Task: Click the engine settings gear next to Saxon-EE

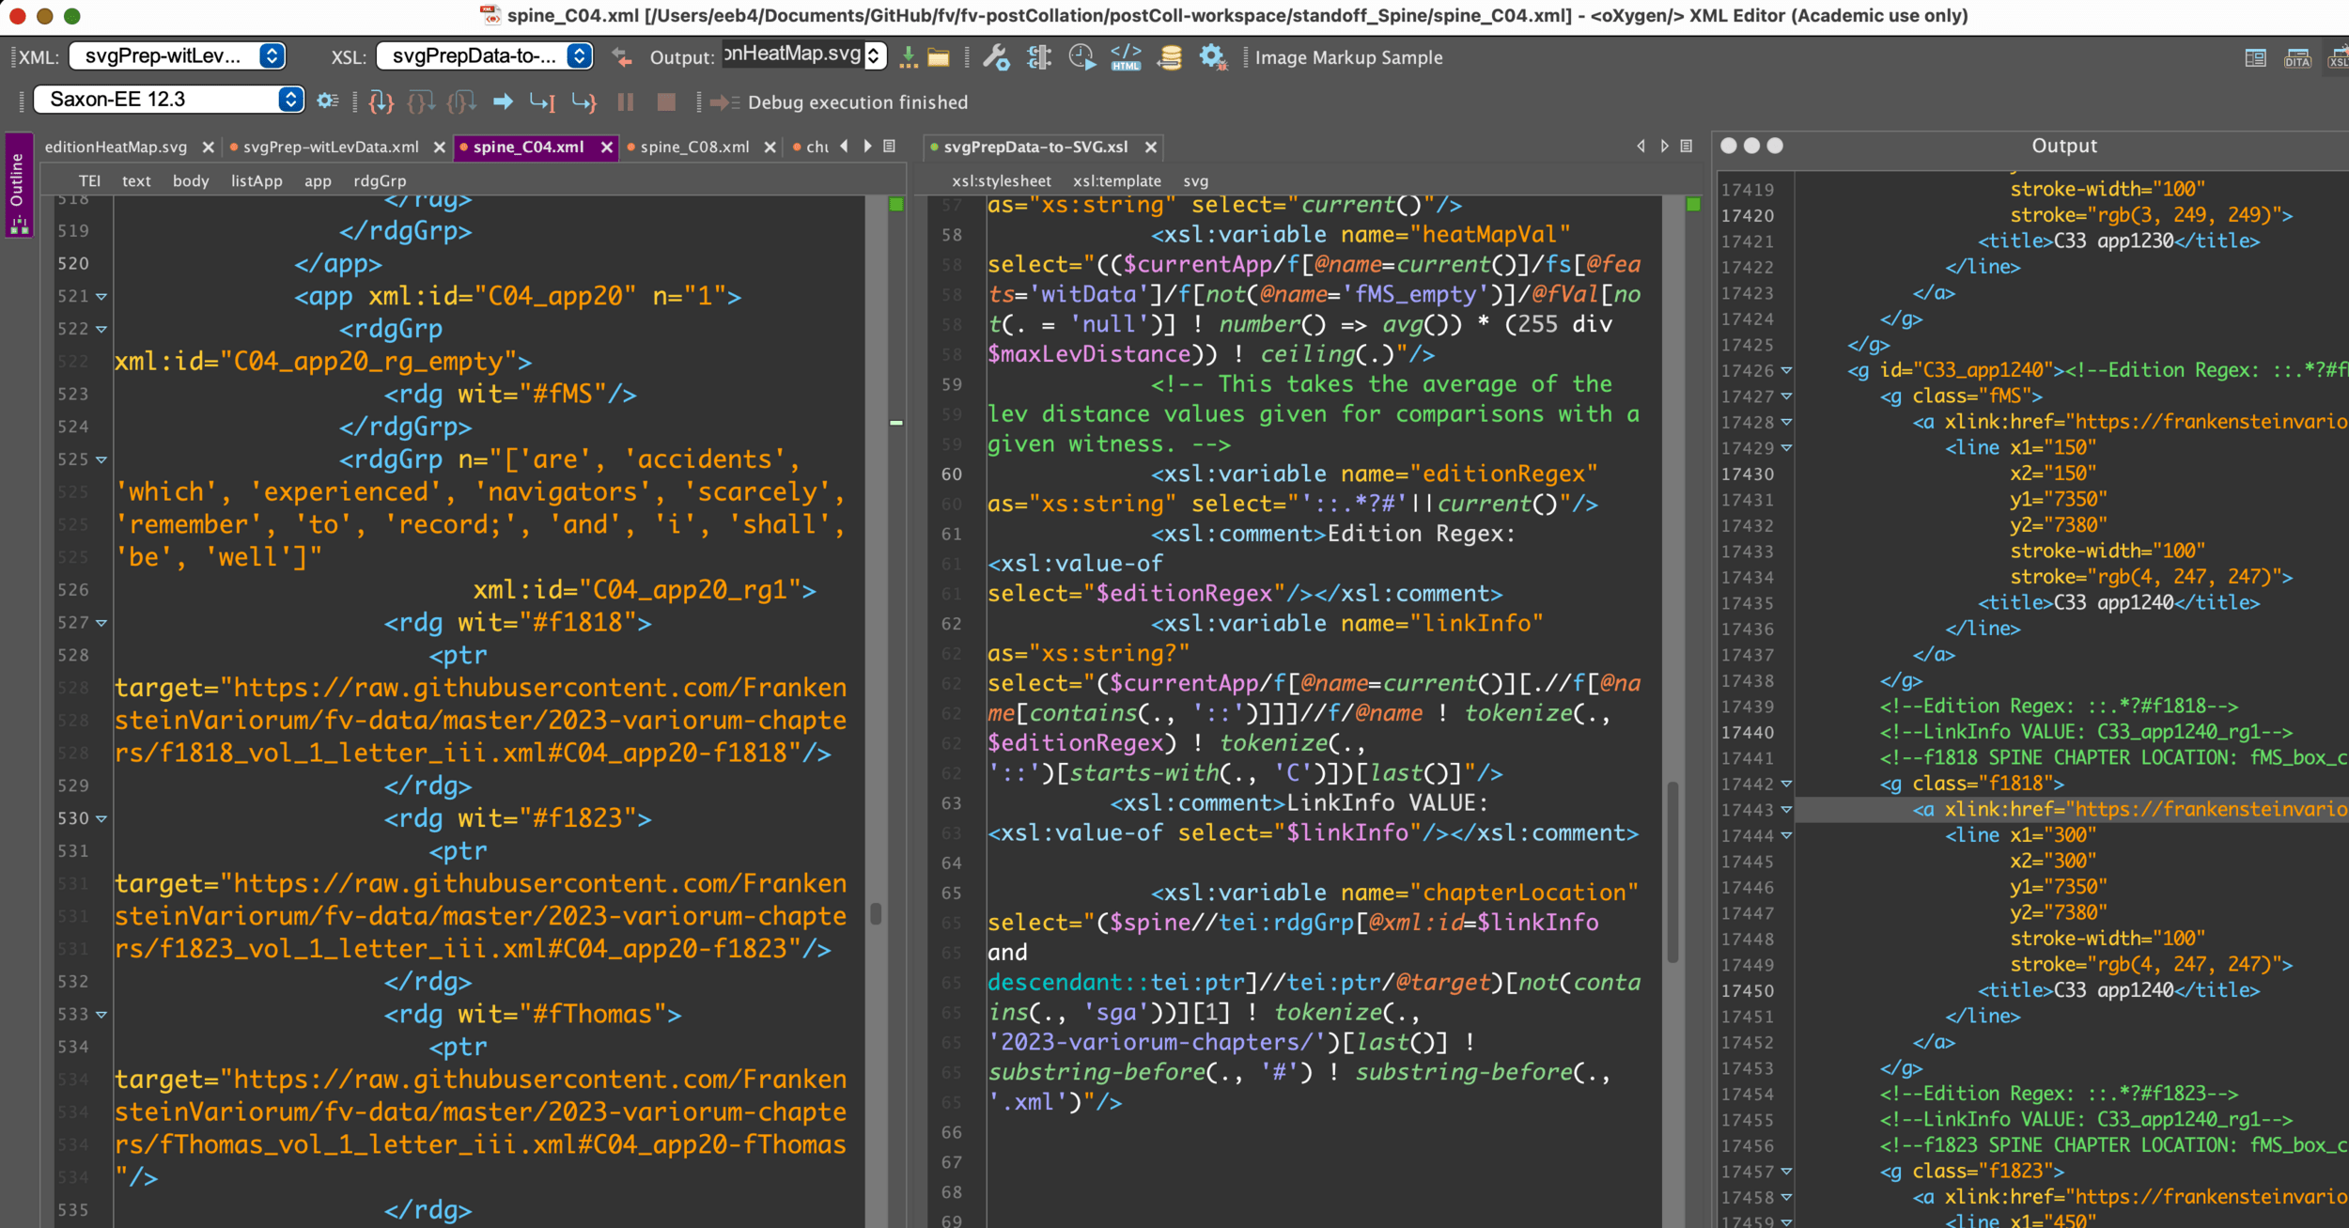Action: (x=327, y=101)
